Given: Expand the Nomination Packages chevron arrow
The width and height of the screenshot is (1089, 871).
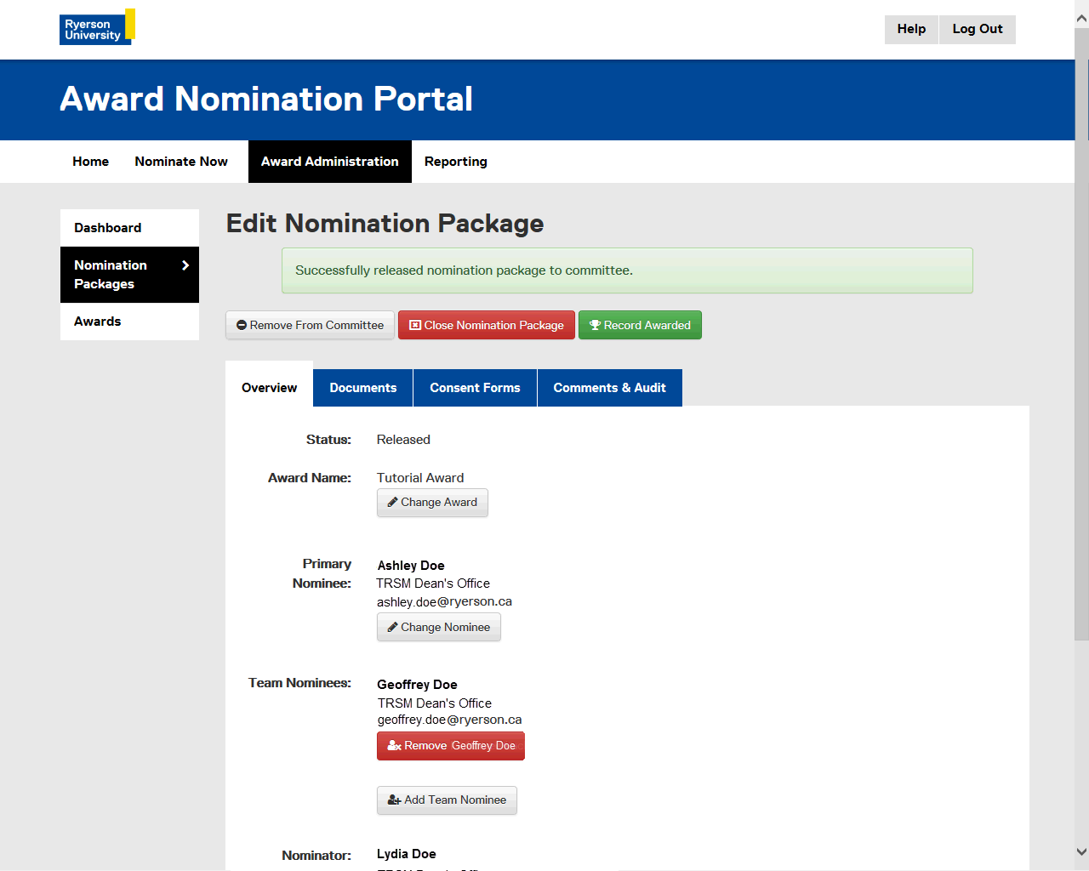Looking at the screenshot, I should 185,265.
